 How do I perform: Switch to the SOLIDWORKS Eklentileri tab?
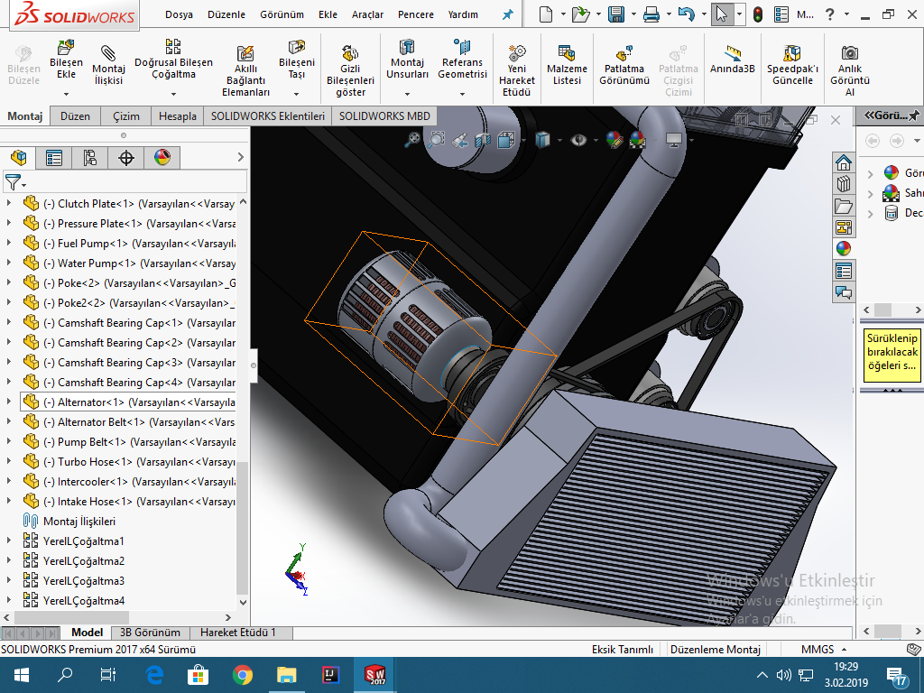coord(267,116)
